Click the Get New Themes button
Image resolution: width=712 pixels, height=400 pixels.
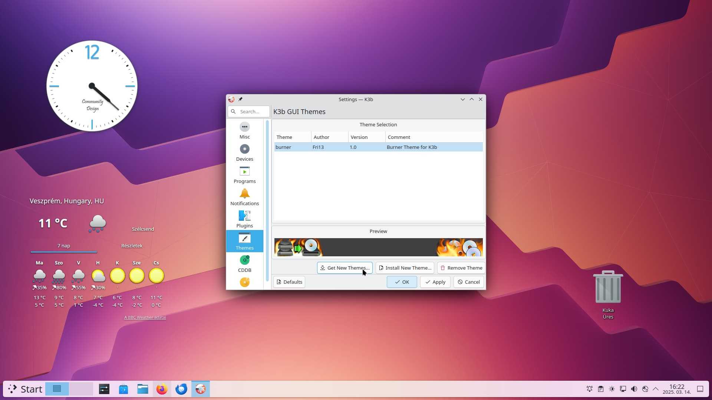coord(345,268)
